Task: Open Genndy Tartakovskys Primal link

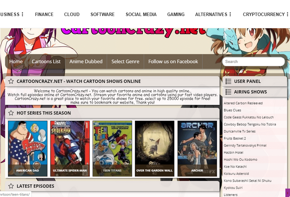Action: point(245,145)
